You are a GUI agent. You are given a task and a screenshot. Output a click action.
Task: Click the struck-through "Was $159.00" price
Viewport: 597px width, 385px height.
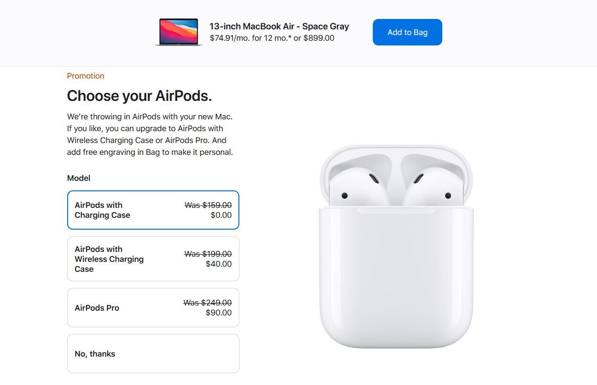208,205
